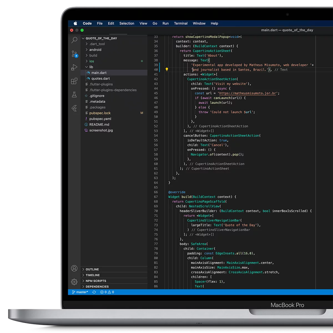
Task: Open the Help menu
Action: coord(214,23)
